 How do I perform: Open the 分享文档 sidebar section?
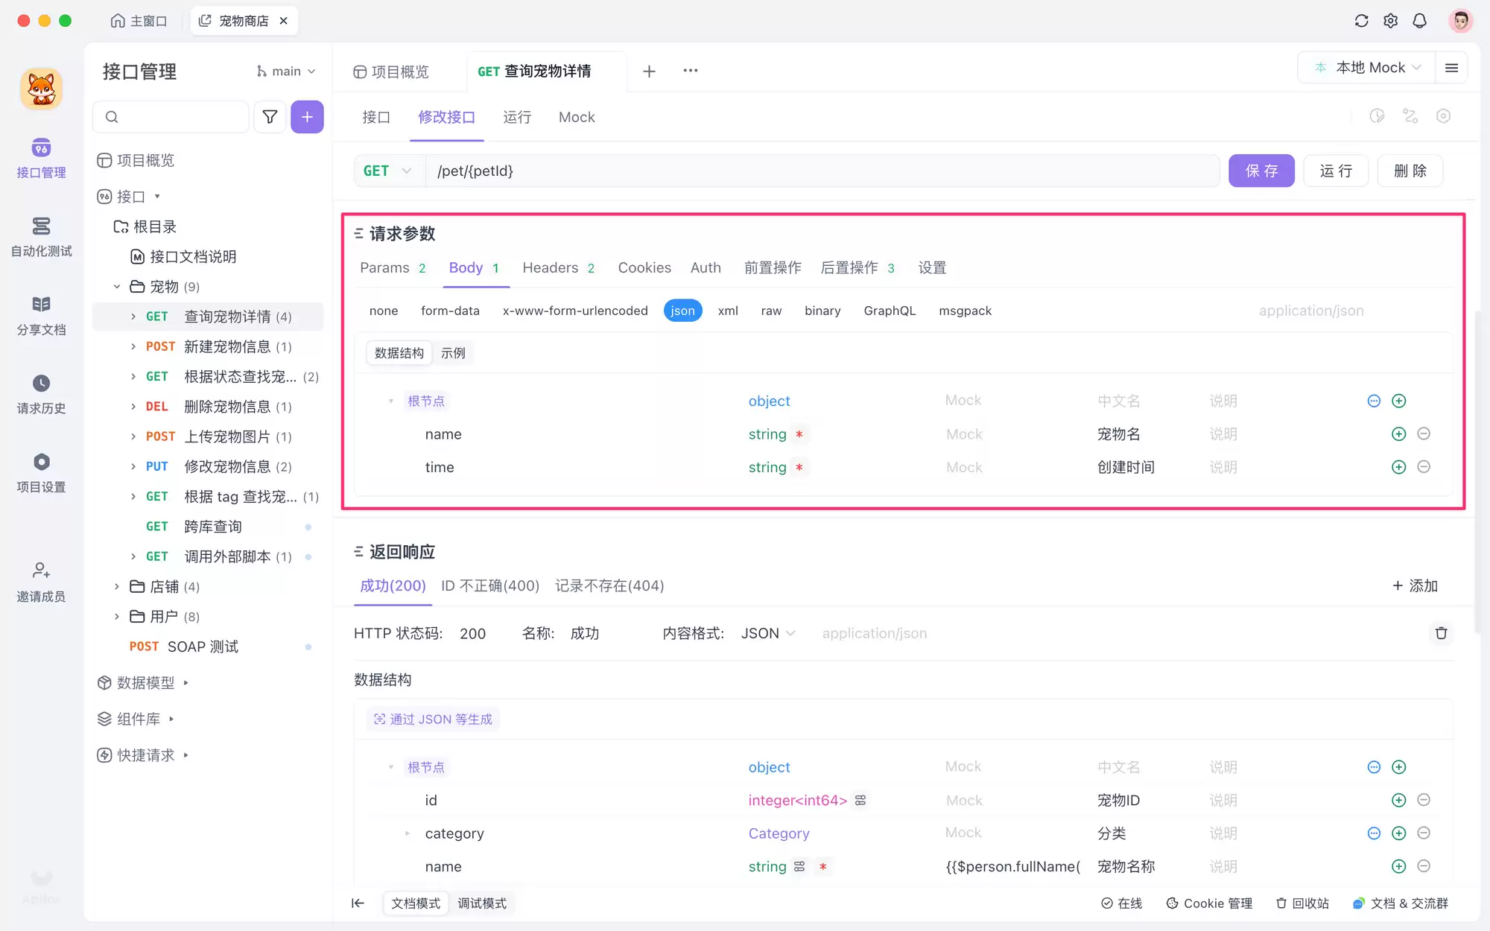point(41,315)
